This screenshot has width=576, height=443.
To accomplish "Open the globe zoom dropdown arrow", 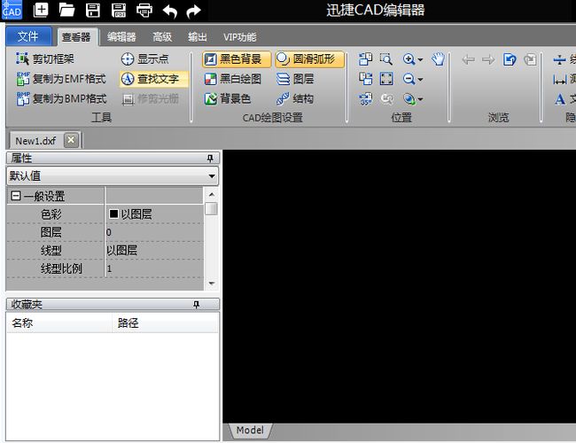I will (x=420, y=99).
